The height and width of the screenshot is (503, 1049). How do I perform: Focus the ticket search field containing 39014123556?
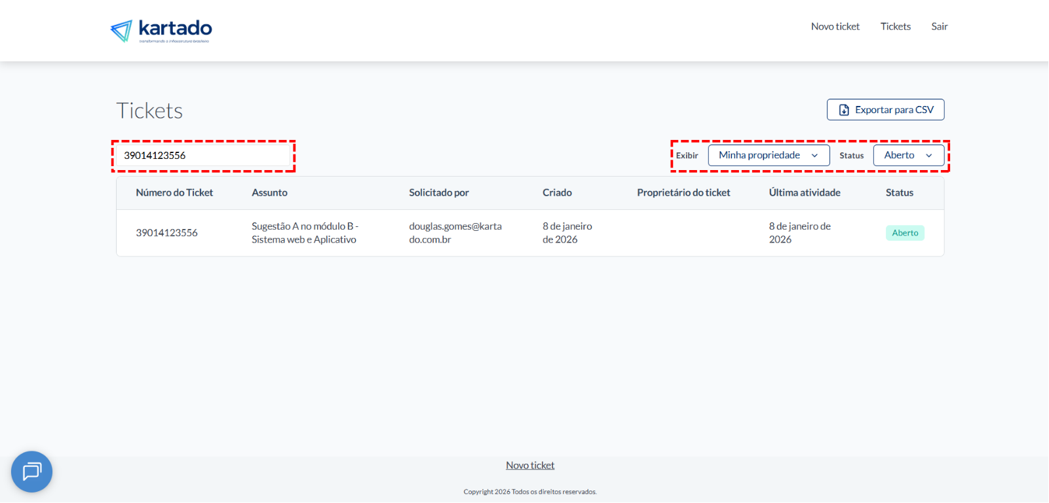pyautogui.click(x=203, y=156)
